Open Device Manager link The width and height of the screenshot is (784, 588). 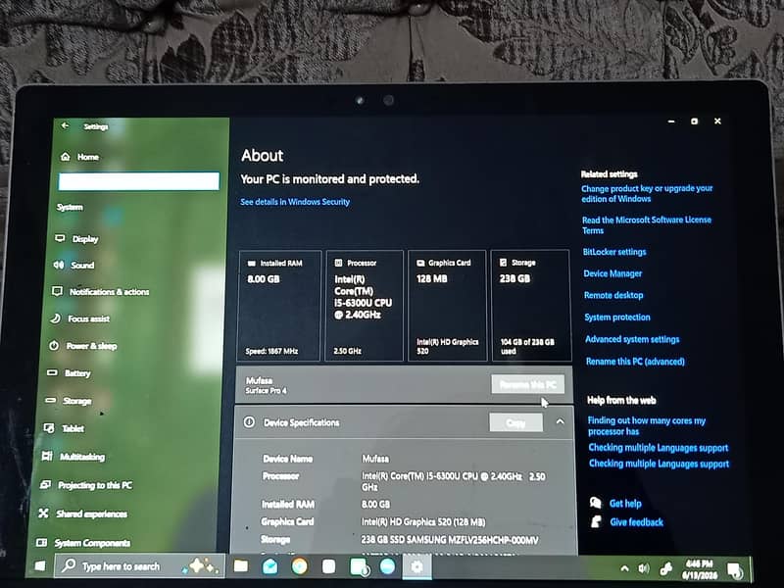point(612,273)
